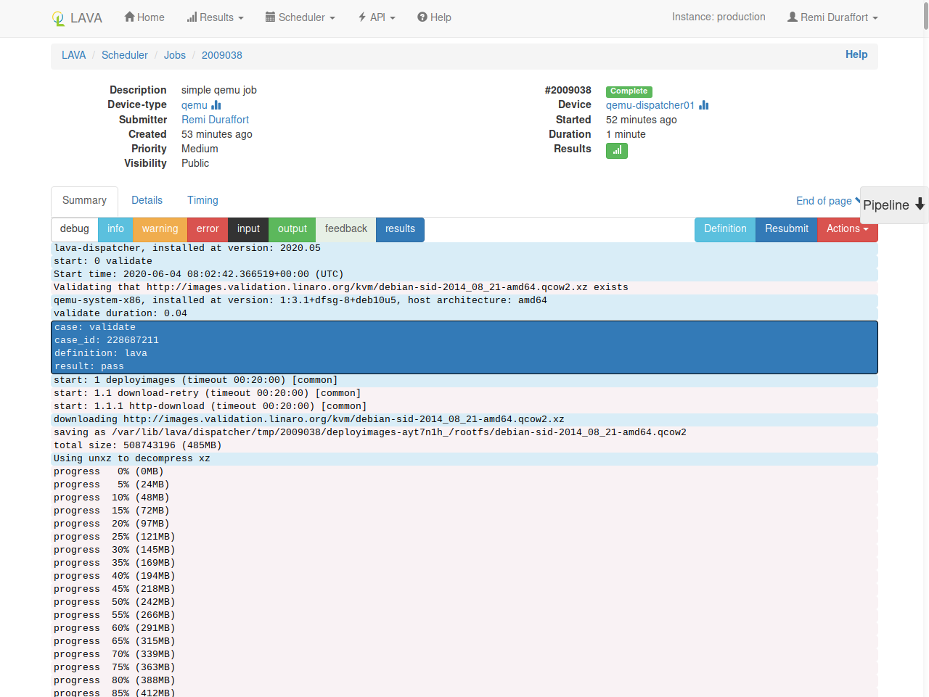Open the Help page from navbar
The height and width of the screenshot is (697, 929).
coord(434,17)
